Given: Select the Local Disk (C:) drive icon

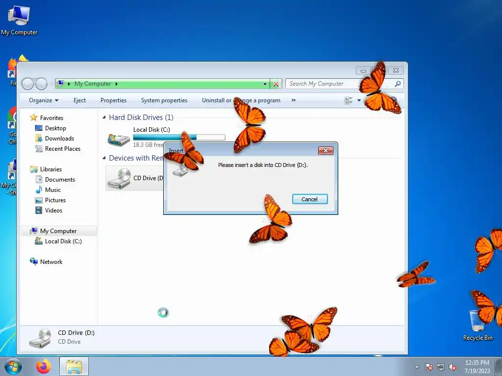Looking at the screenshot, I should point(119,140).
